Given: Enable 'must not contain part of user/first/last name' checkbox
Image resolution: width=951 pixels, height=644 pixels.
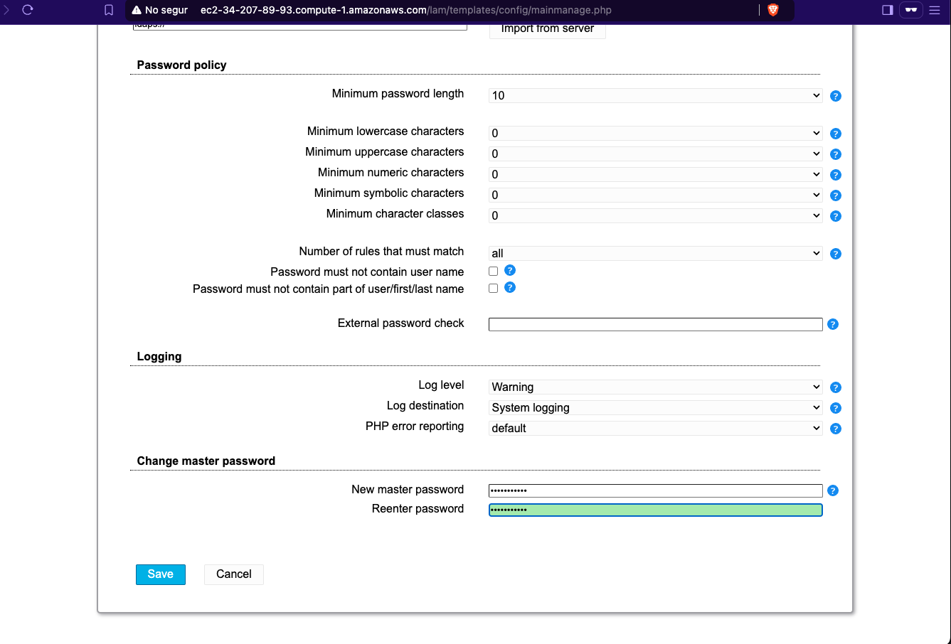Looking at the screenshot, I should point(493,289).
